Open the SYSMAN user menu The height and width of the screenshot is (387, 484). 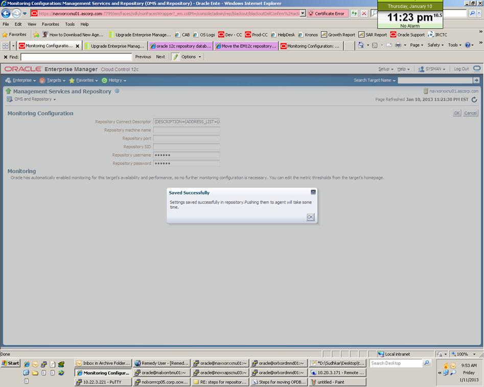pos(432,69)
